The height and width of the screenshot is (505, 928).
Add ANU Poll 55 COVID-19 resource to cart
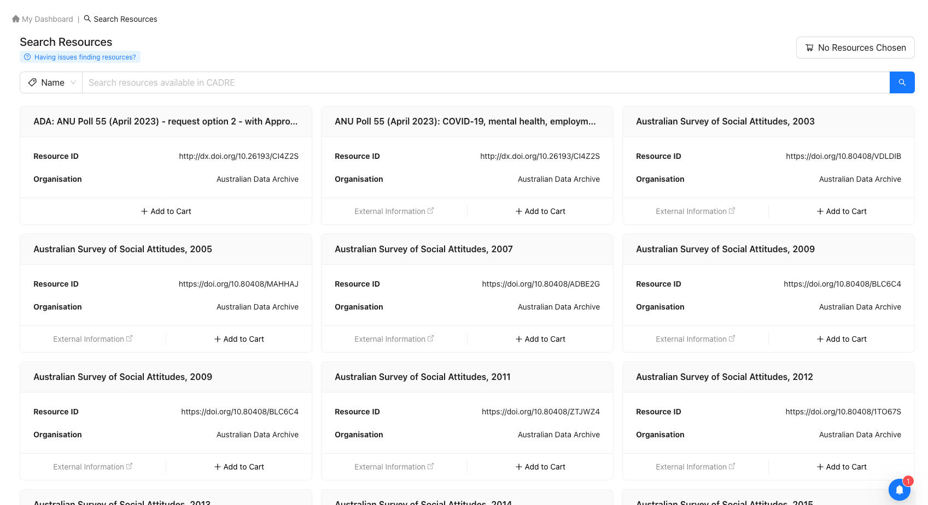point(540,211)
